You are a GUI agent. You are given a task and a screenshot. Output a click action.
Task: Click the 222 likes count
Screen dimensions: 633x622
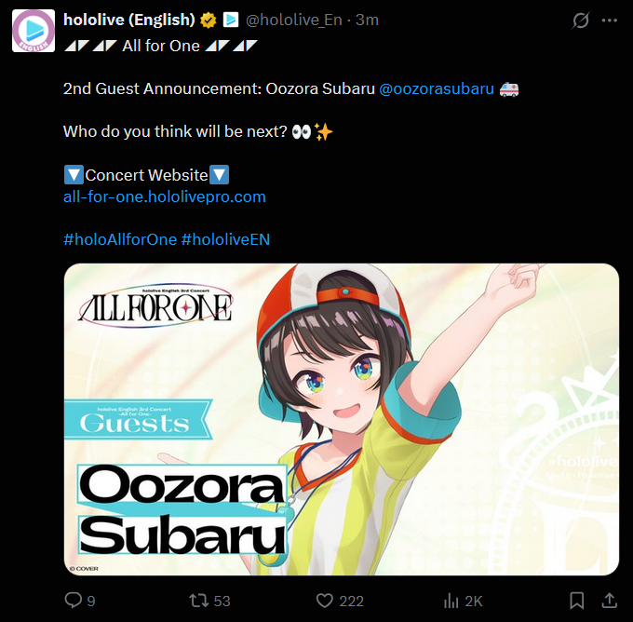coord(351,601)
